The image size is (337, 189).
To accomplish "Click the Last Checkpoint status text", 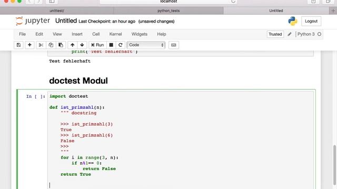I will tap(107, 22).
